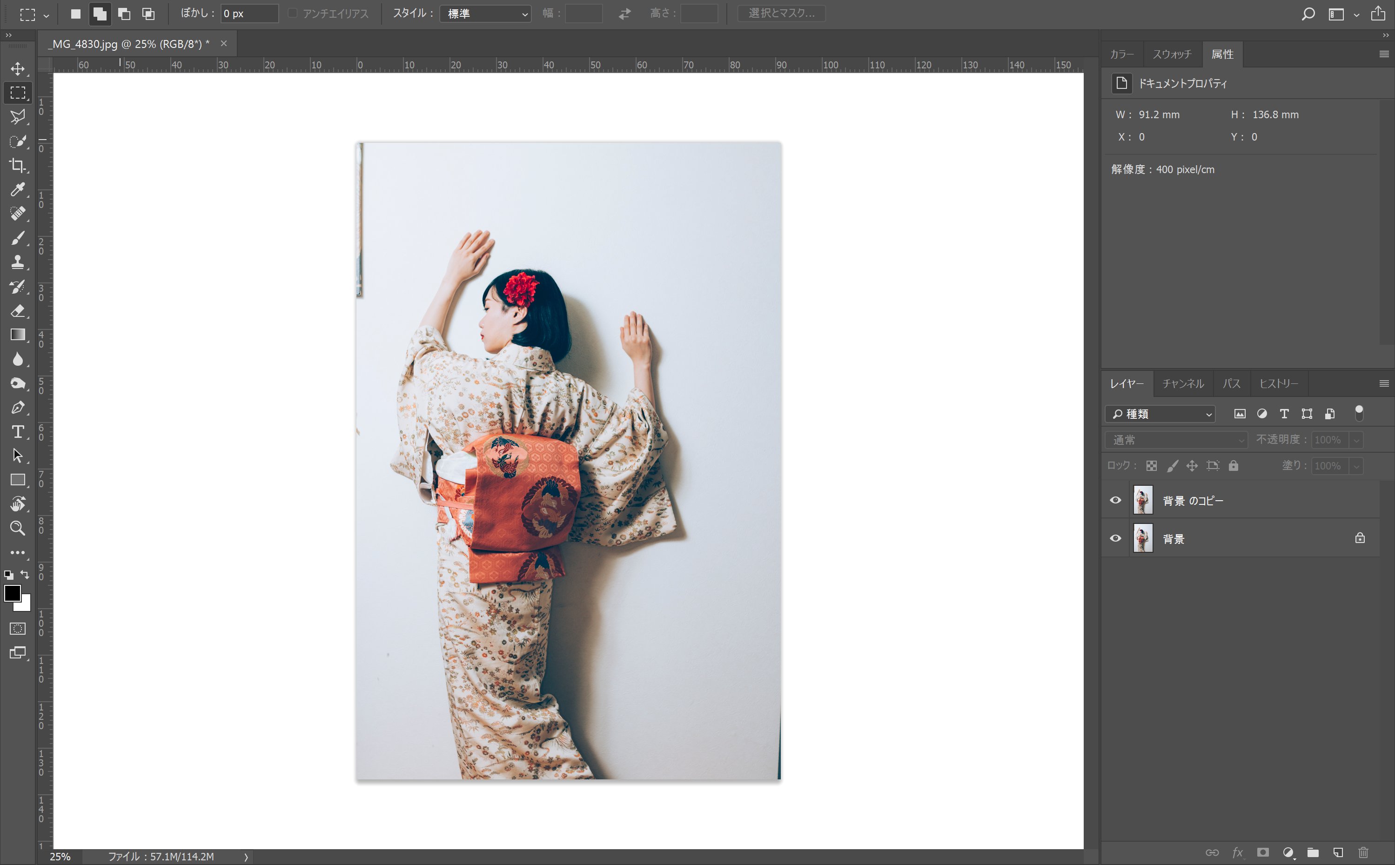
Task: Hide the 背景 layer eye icon
Action: [1115, 538]
